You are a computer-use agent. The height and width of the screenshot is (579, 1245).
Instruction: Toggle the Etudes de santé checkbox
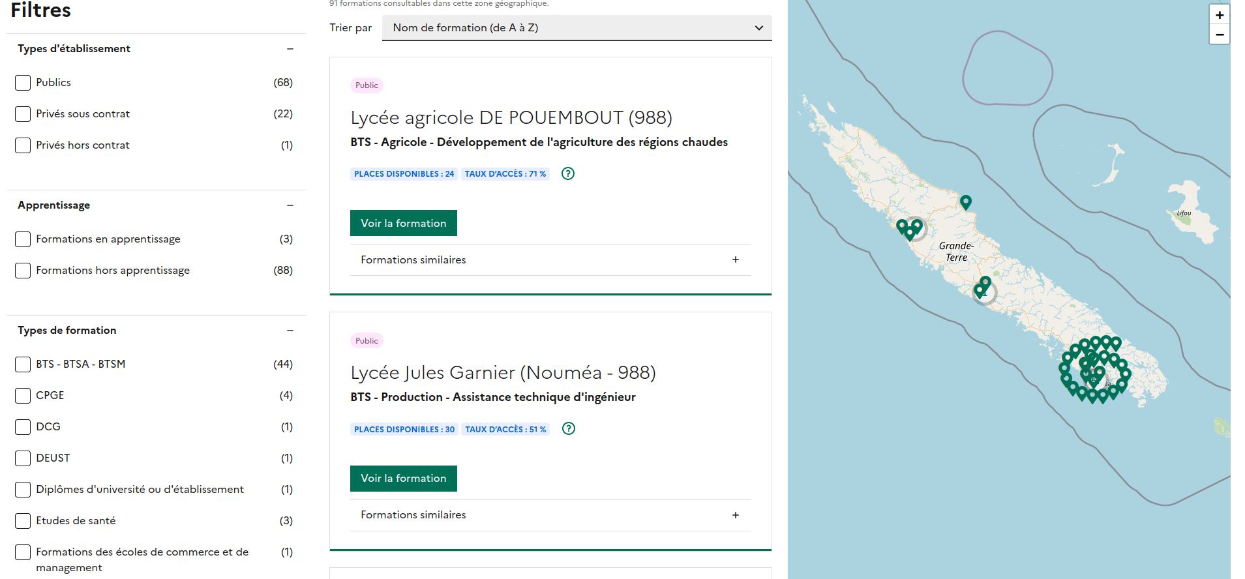pyautogui.click(x=23, y=521)
